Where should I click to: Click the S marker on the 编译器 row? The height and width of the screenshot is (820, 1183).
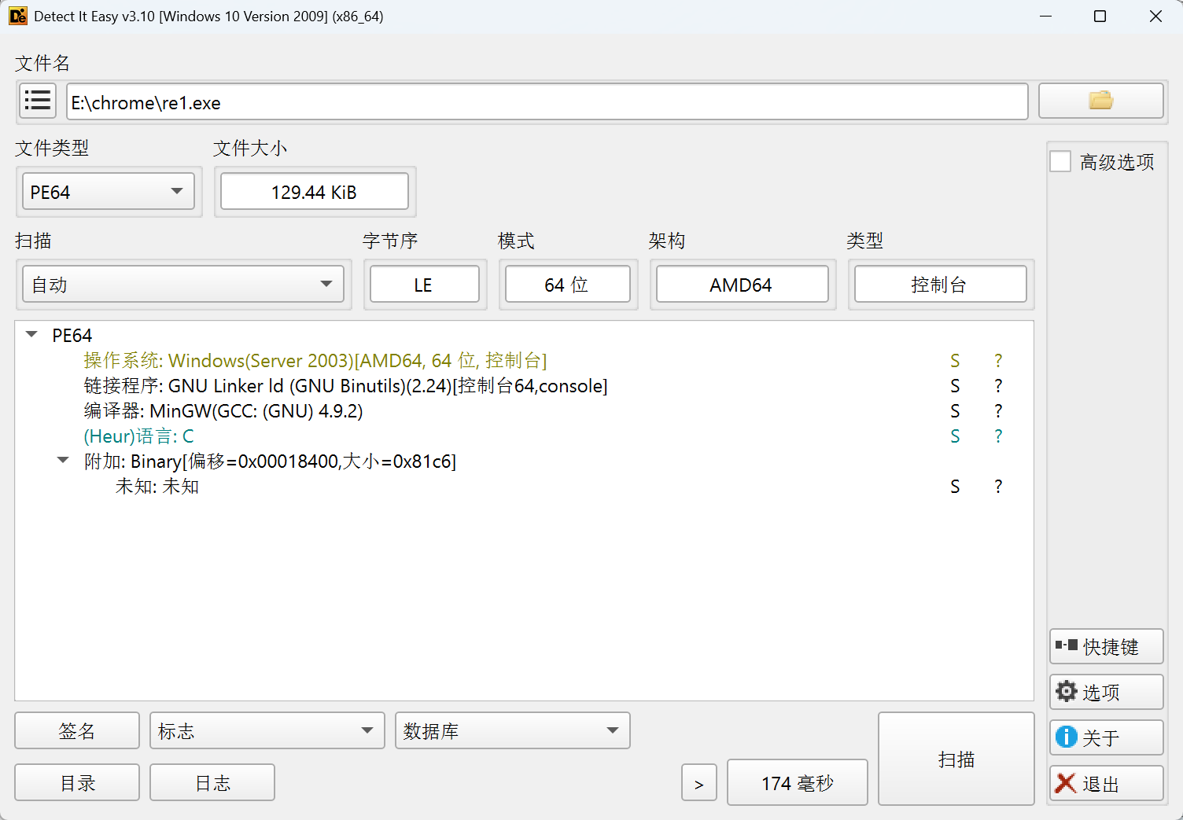click(955, 411)
